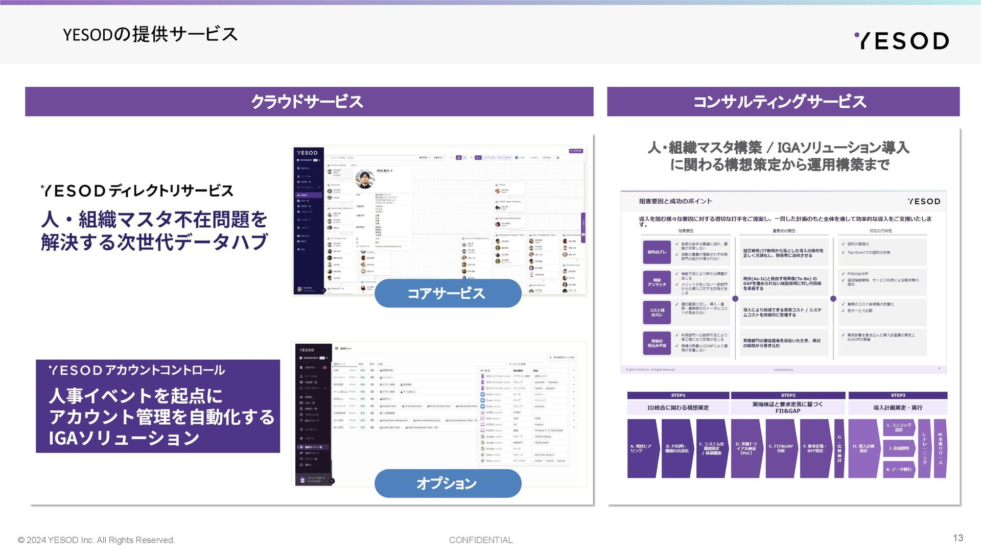
Task: Click the YESOD logo in slide header
Action: [x=901, y=41]
